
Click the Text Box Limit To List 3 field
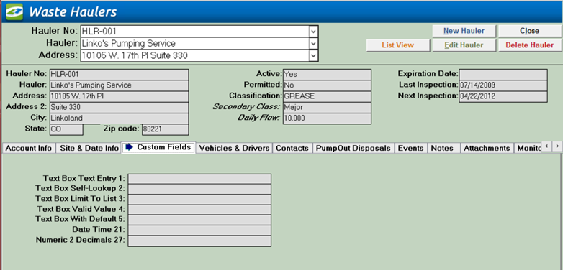(x=199, y=200)
